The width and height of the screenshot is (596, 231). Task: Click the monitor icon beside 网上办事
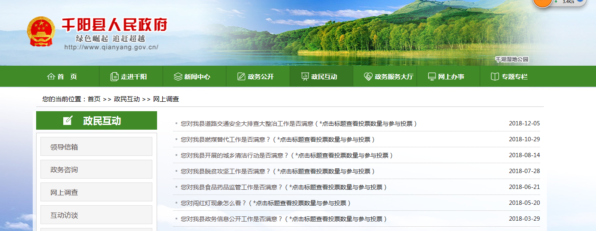click(432, 77)
